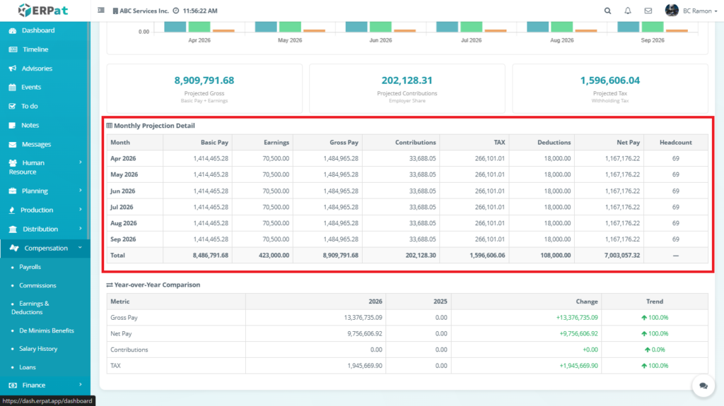
Task: Open Advisories in sidebar
Action: pos(37,68)
